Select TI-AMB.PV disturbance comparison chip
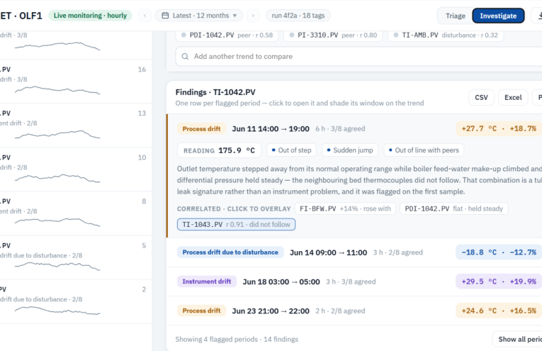The height and width of the screenshot is (351, 542). [446, 35]
